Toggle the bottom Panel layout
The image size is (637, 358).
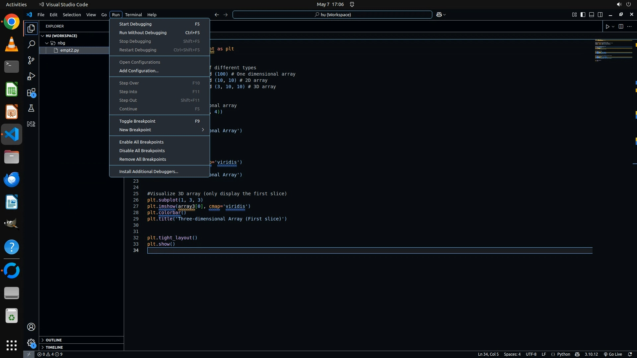(x=592, y=15)
